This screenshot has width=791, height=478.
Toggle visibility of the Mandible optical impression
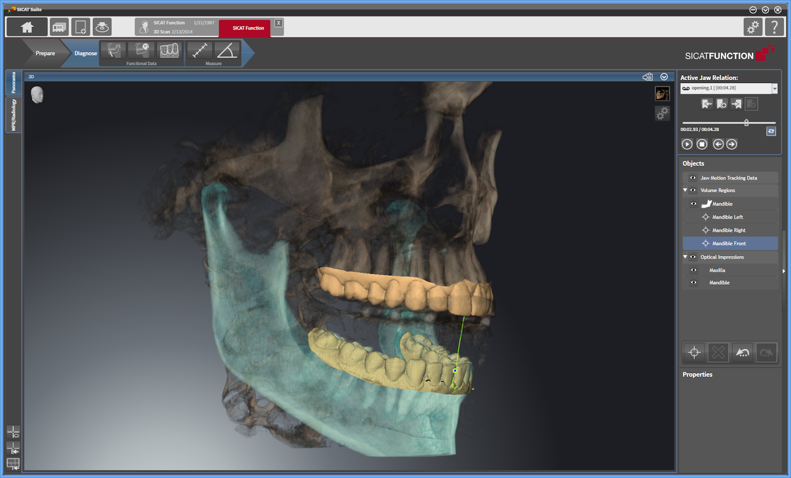[x=694, y=282]
